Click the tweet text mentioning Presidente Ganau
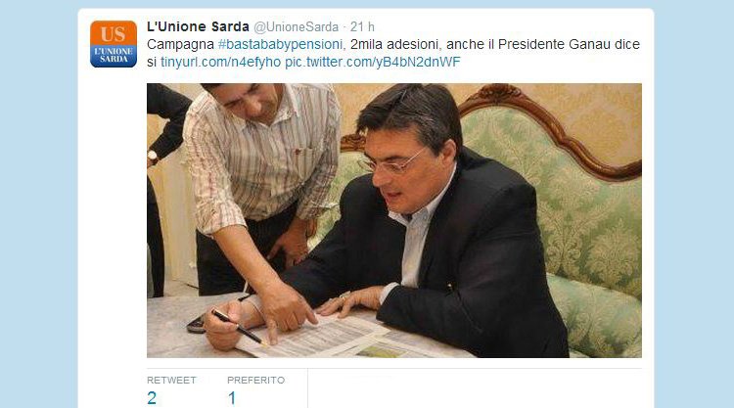The height and width of the screenshot is (408, 734). click(x=393, y=53)
